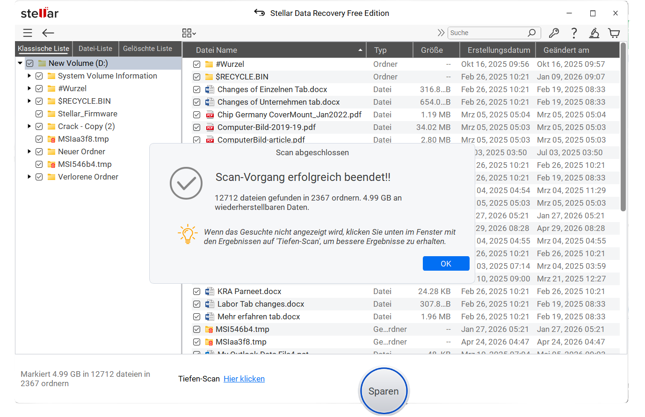Click the file list vertical scrollbar thumb

pyautogui.click(x=623, y=127)
